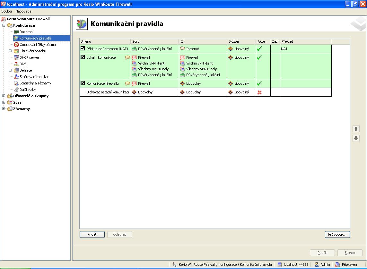Click the localhost:44333 computer icon
This screenshot has height=269, width=367.
279,265
